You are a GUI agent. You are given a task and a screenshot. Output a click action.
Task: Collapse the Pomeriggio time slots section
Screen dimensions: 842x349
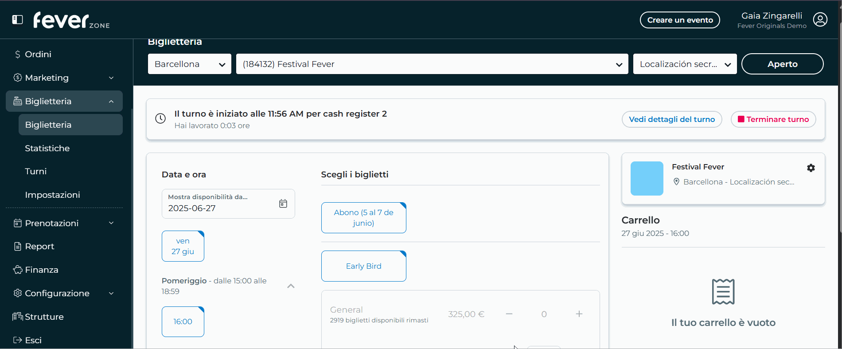(291, 286)
